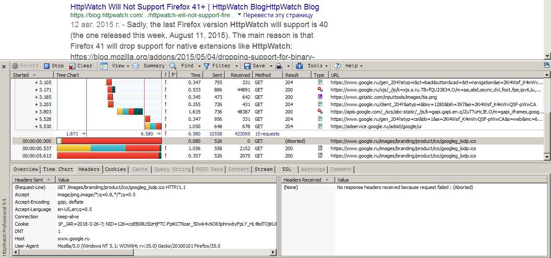The image size is (551, 258).
Task: Open the Help menu
Action: pos(348,66)
